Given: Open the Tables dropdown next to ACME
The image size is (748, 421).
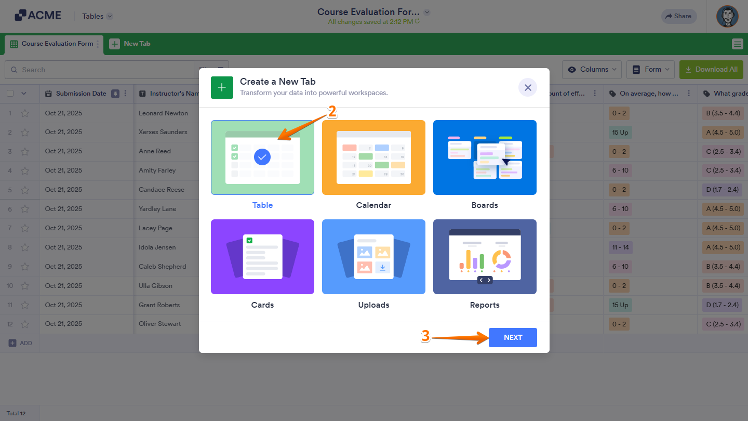Looking at the screenshot, I should 97,16.
